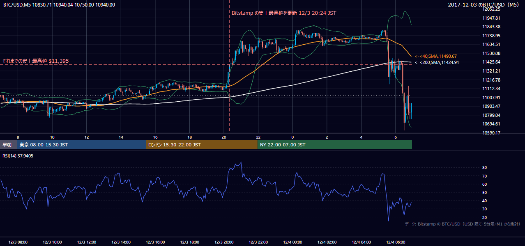Click the BTC/USD,M5 OHLC header text
This screenshot has height=246, width=525.
59,5
